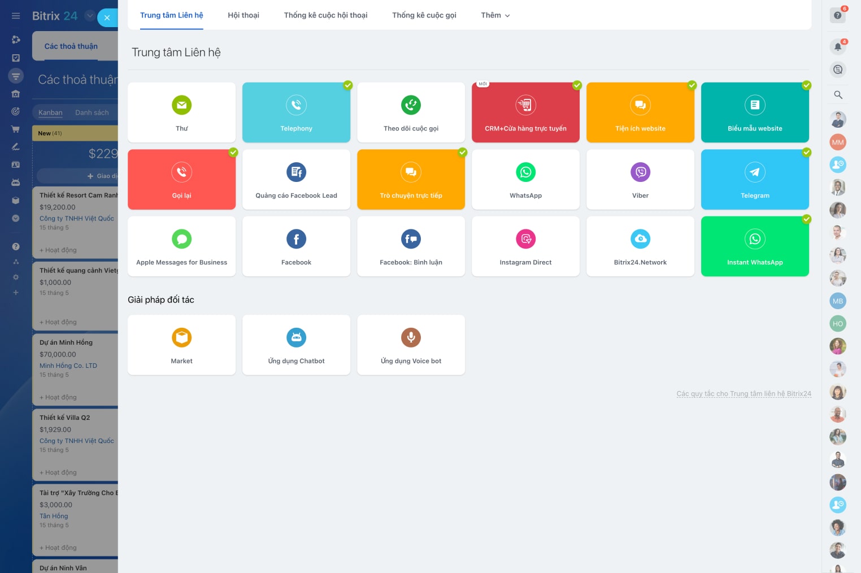
Task: Click the checkmark on Instant WhatsApp tile
Action: 806,219
